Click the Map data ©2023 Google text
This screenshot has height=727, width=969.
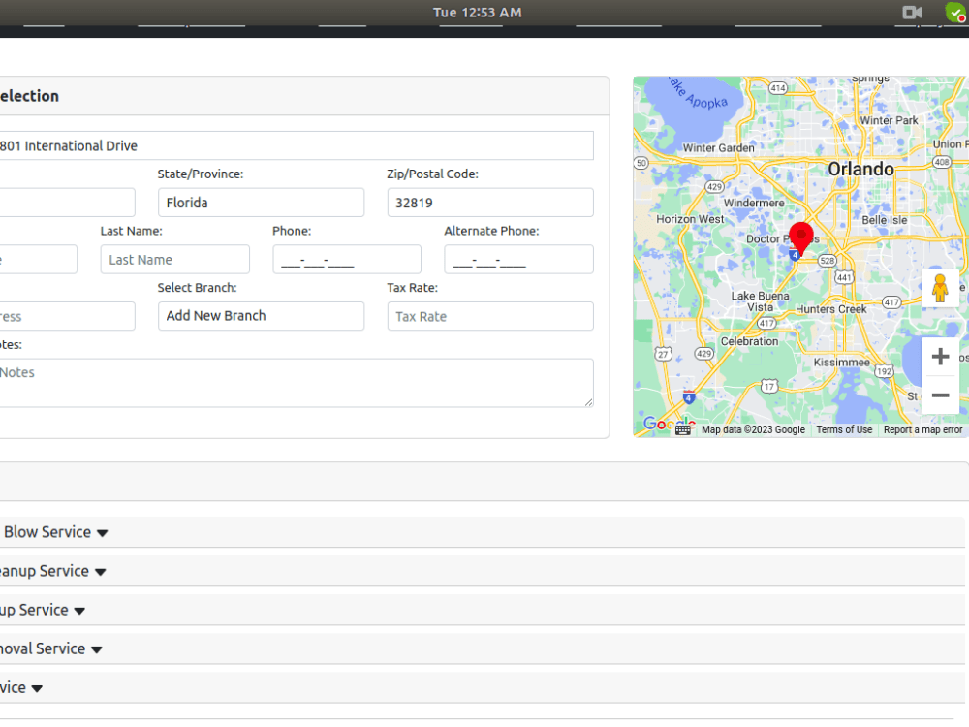(x=753, y=429)
